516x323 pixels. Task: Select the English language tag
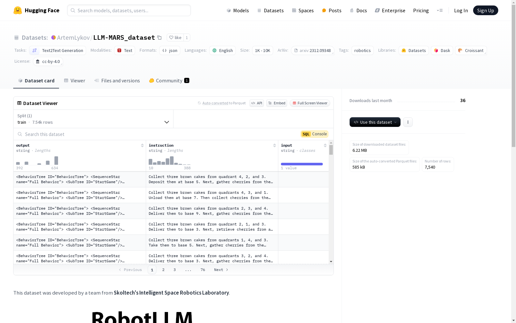[223, 50]
